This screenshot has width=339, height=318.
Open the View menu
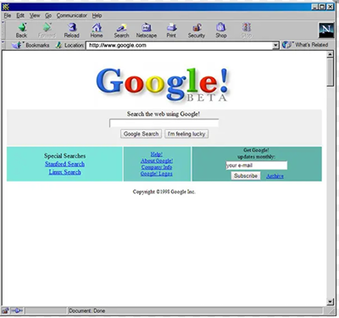[x=35, y=15]
